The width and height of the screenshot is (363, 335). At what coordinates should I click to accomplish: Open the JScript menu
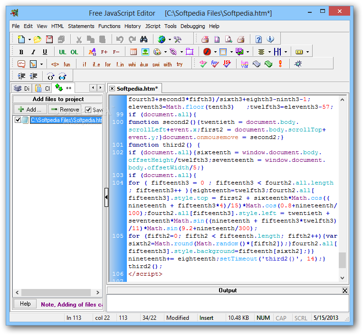tap(153, 27)
